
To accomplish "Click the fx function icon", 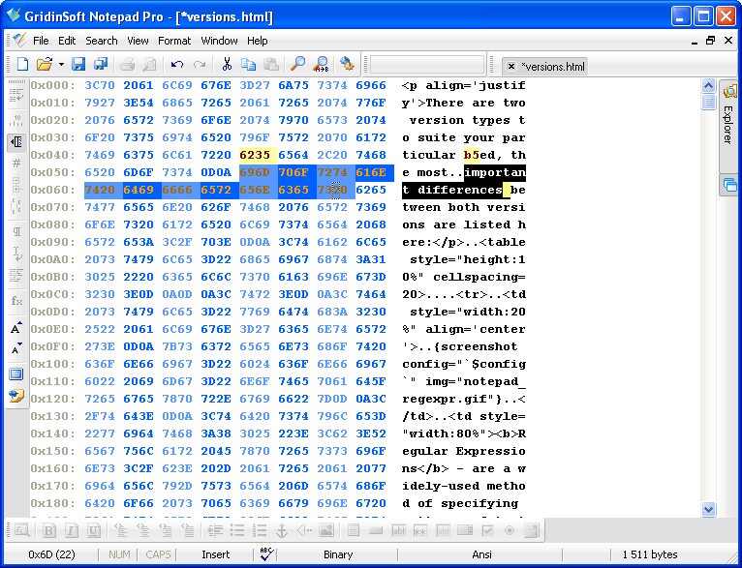I will tap(16, 301).
